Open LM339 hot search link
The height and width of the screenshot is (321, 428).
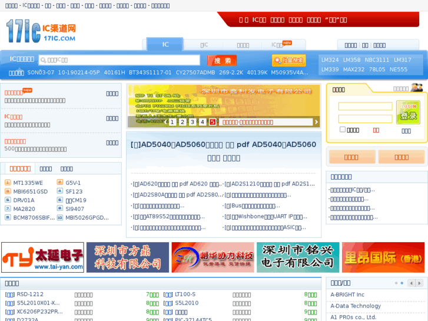pos(330,70)
